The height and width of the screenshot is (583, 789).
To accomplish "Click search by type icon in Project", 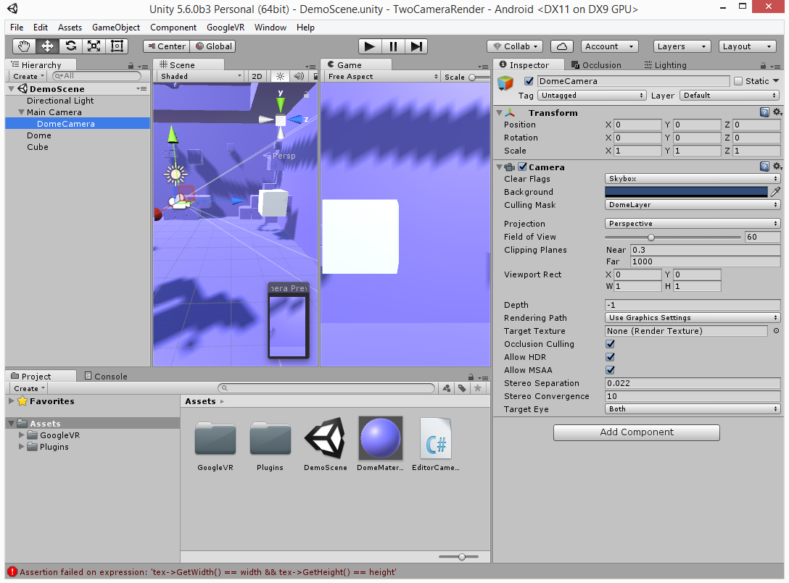I will tap(446, 388).
